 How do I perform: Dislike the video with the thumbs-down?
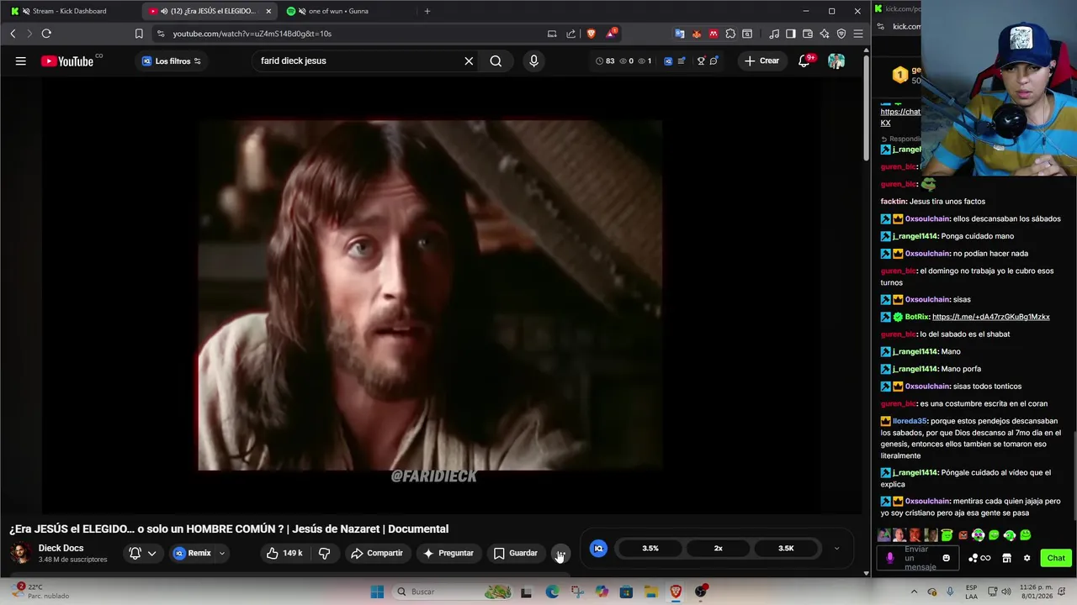click(x=324, y=553)
